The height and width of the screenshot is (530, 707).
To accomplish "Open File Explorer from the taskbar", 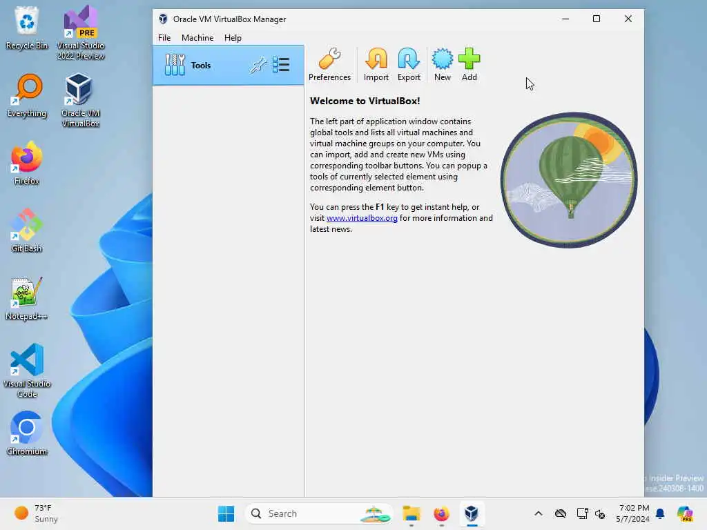I will (411, 513).
